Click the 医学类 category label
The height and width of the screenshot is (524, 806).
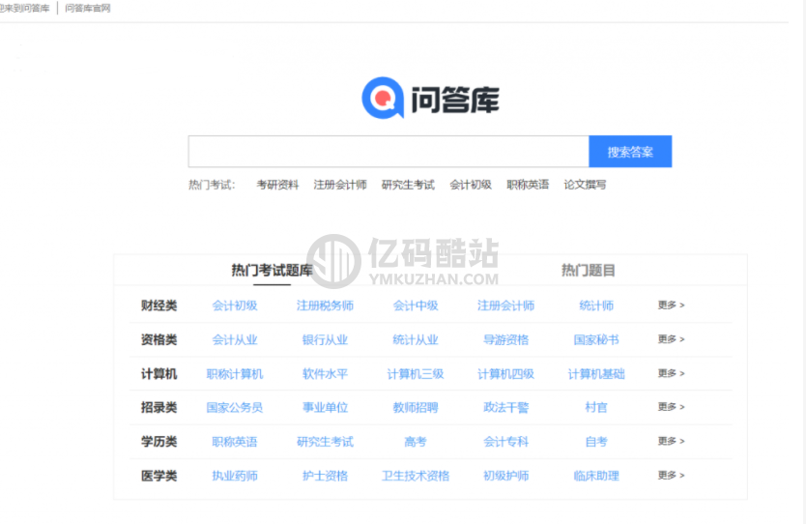pos(158,476)
